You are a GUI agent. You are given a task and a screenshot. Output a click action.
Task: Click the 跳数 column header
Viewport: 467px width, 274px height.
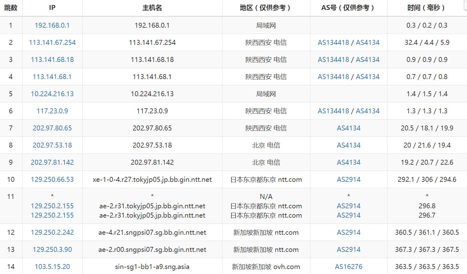click(11, 8)
